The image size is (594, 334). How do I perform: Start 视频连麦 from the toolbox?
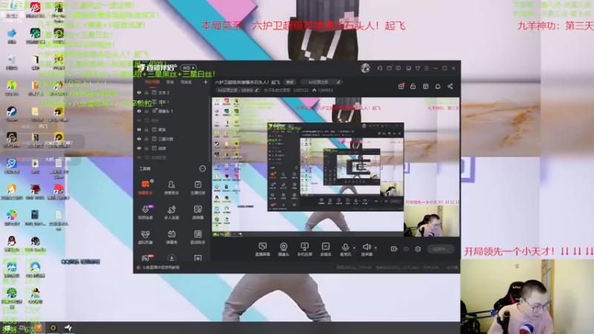pos(146,212)
